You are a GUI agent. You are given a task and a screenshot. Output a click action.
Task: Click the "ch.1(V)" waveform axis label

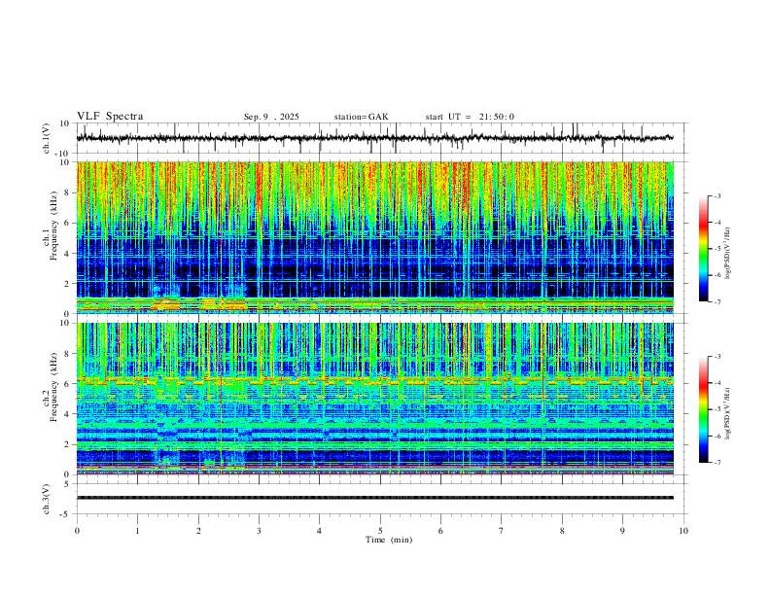[47, 138]
